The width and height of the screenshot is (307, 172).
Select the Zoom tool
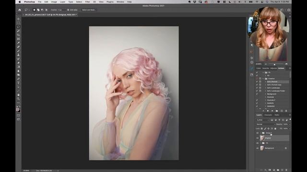click(x=18, y=99)
